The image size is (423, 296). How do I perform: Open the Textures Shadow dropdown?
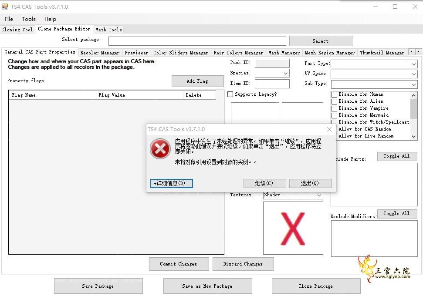tap(319, 195)
